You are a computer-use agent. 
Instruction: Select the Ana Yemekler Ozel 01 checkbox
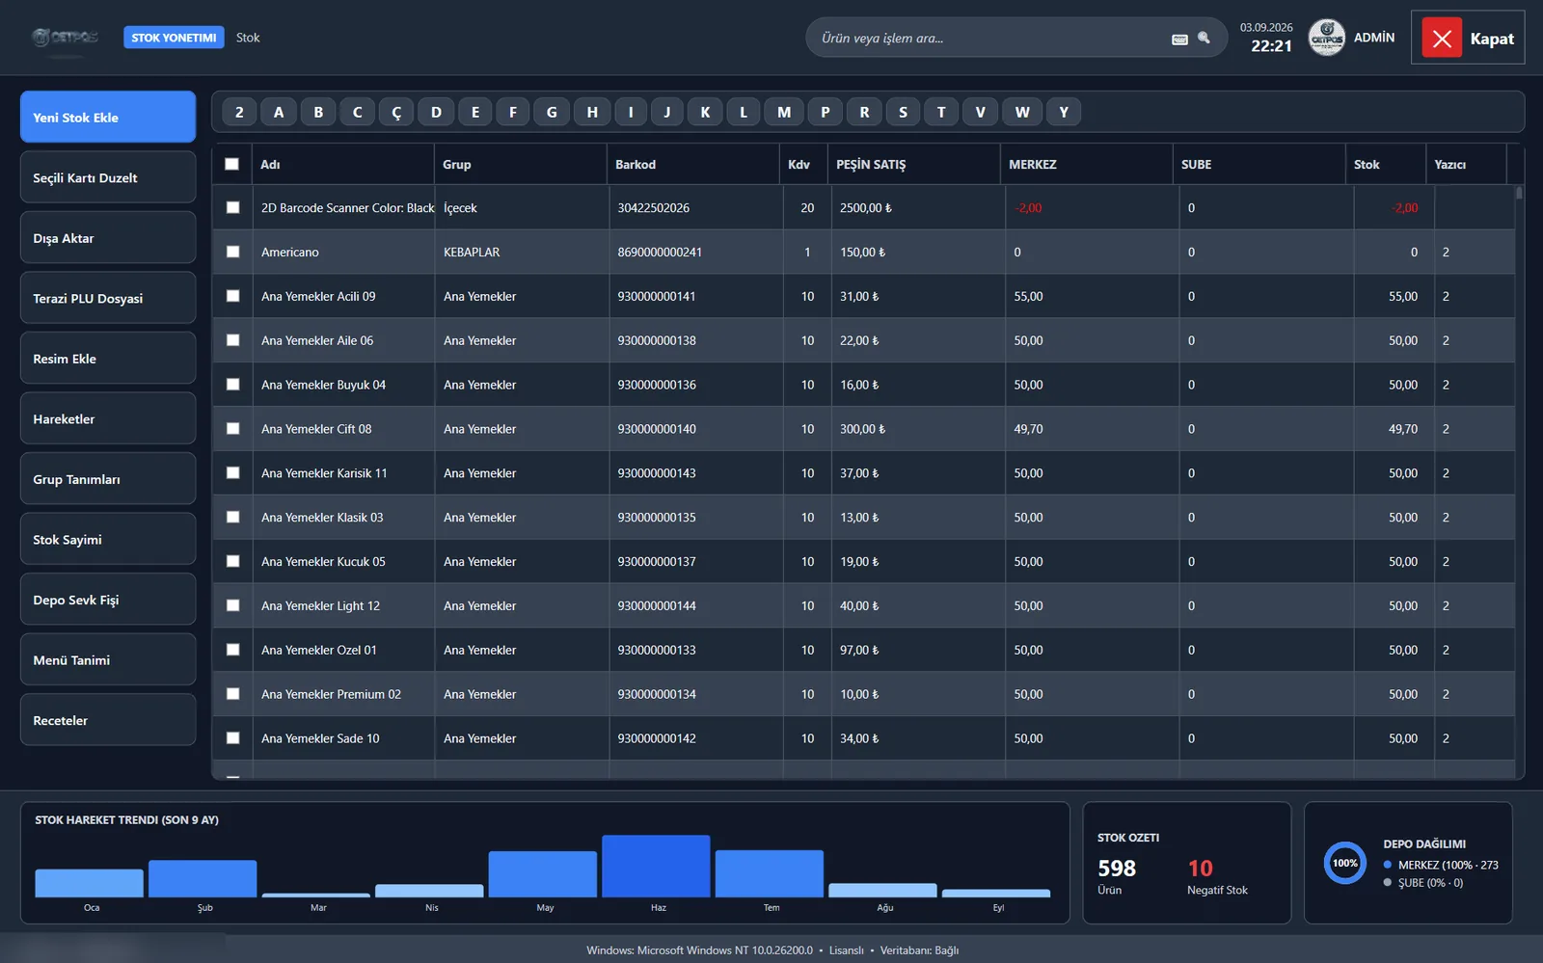[x=232, y=650]
